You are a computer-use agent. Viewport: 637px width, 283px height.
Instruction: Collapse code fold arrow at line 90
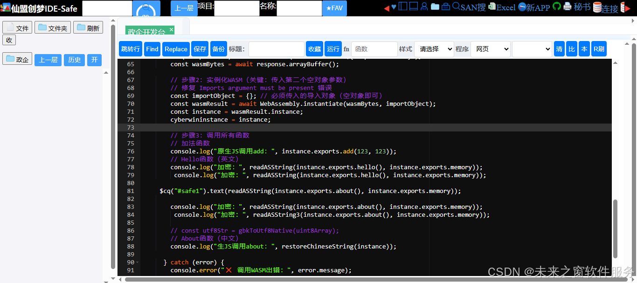[x=137, y=262]
